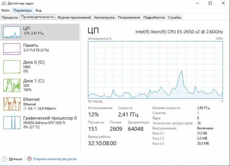Open Диск 0 (D:) HDD graph icon

[12, 67]
